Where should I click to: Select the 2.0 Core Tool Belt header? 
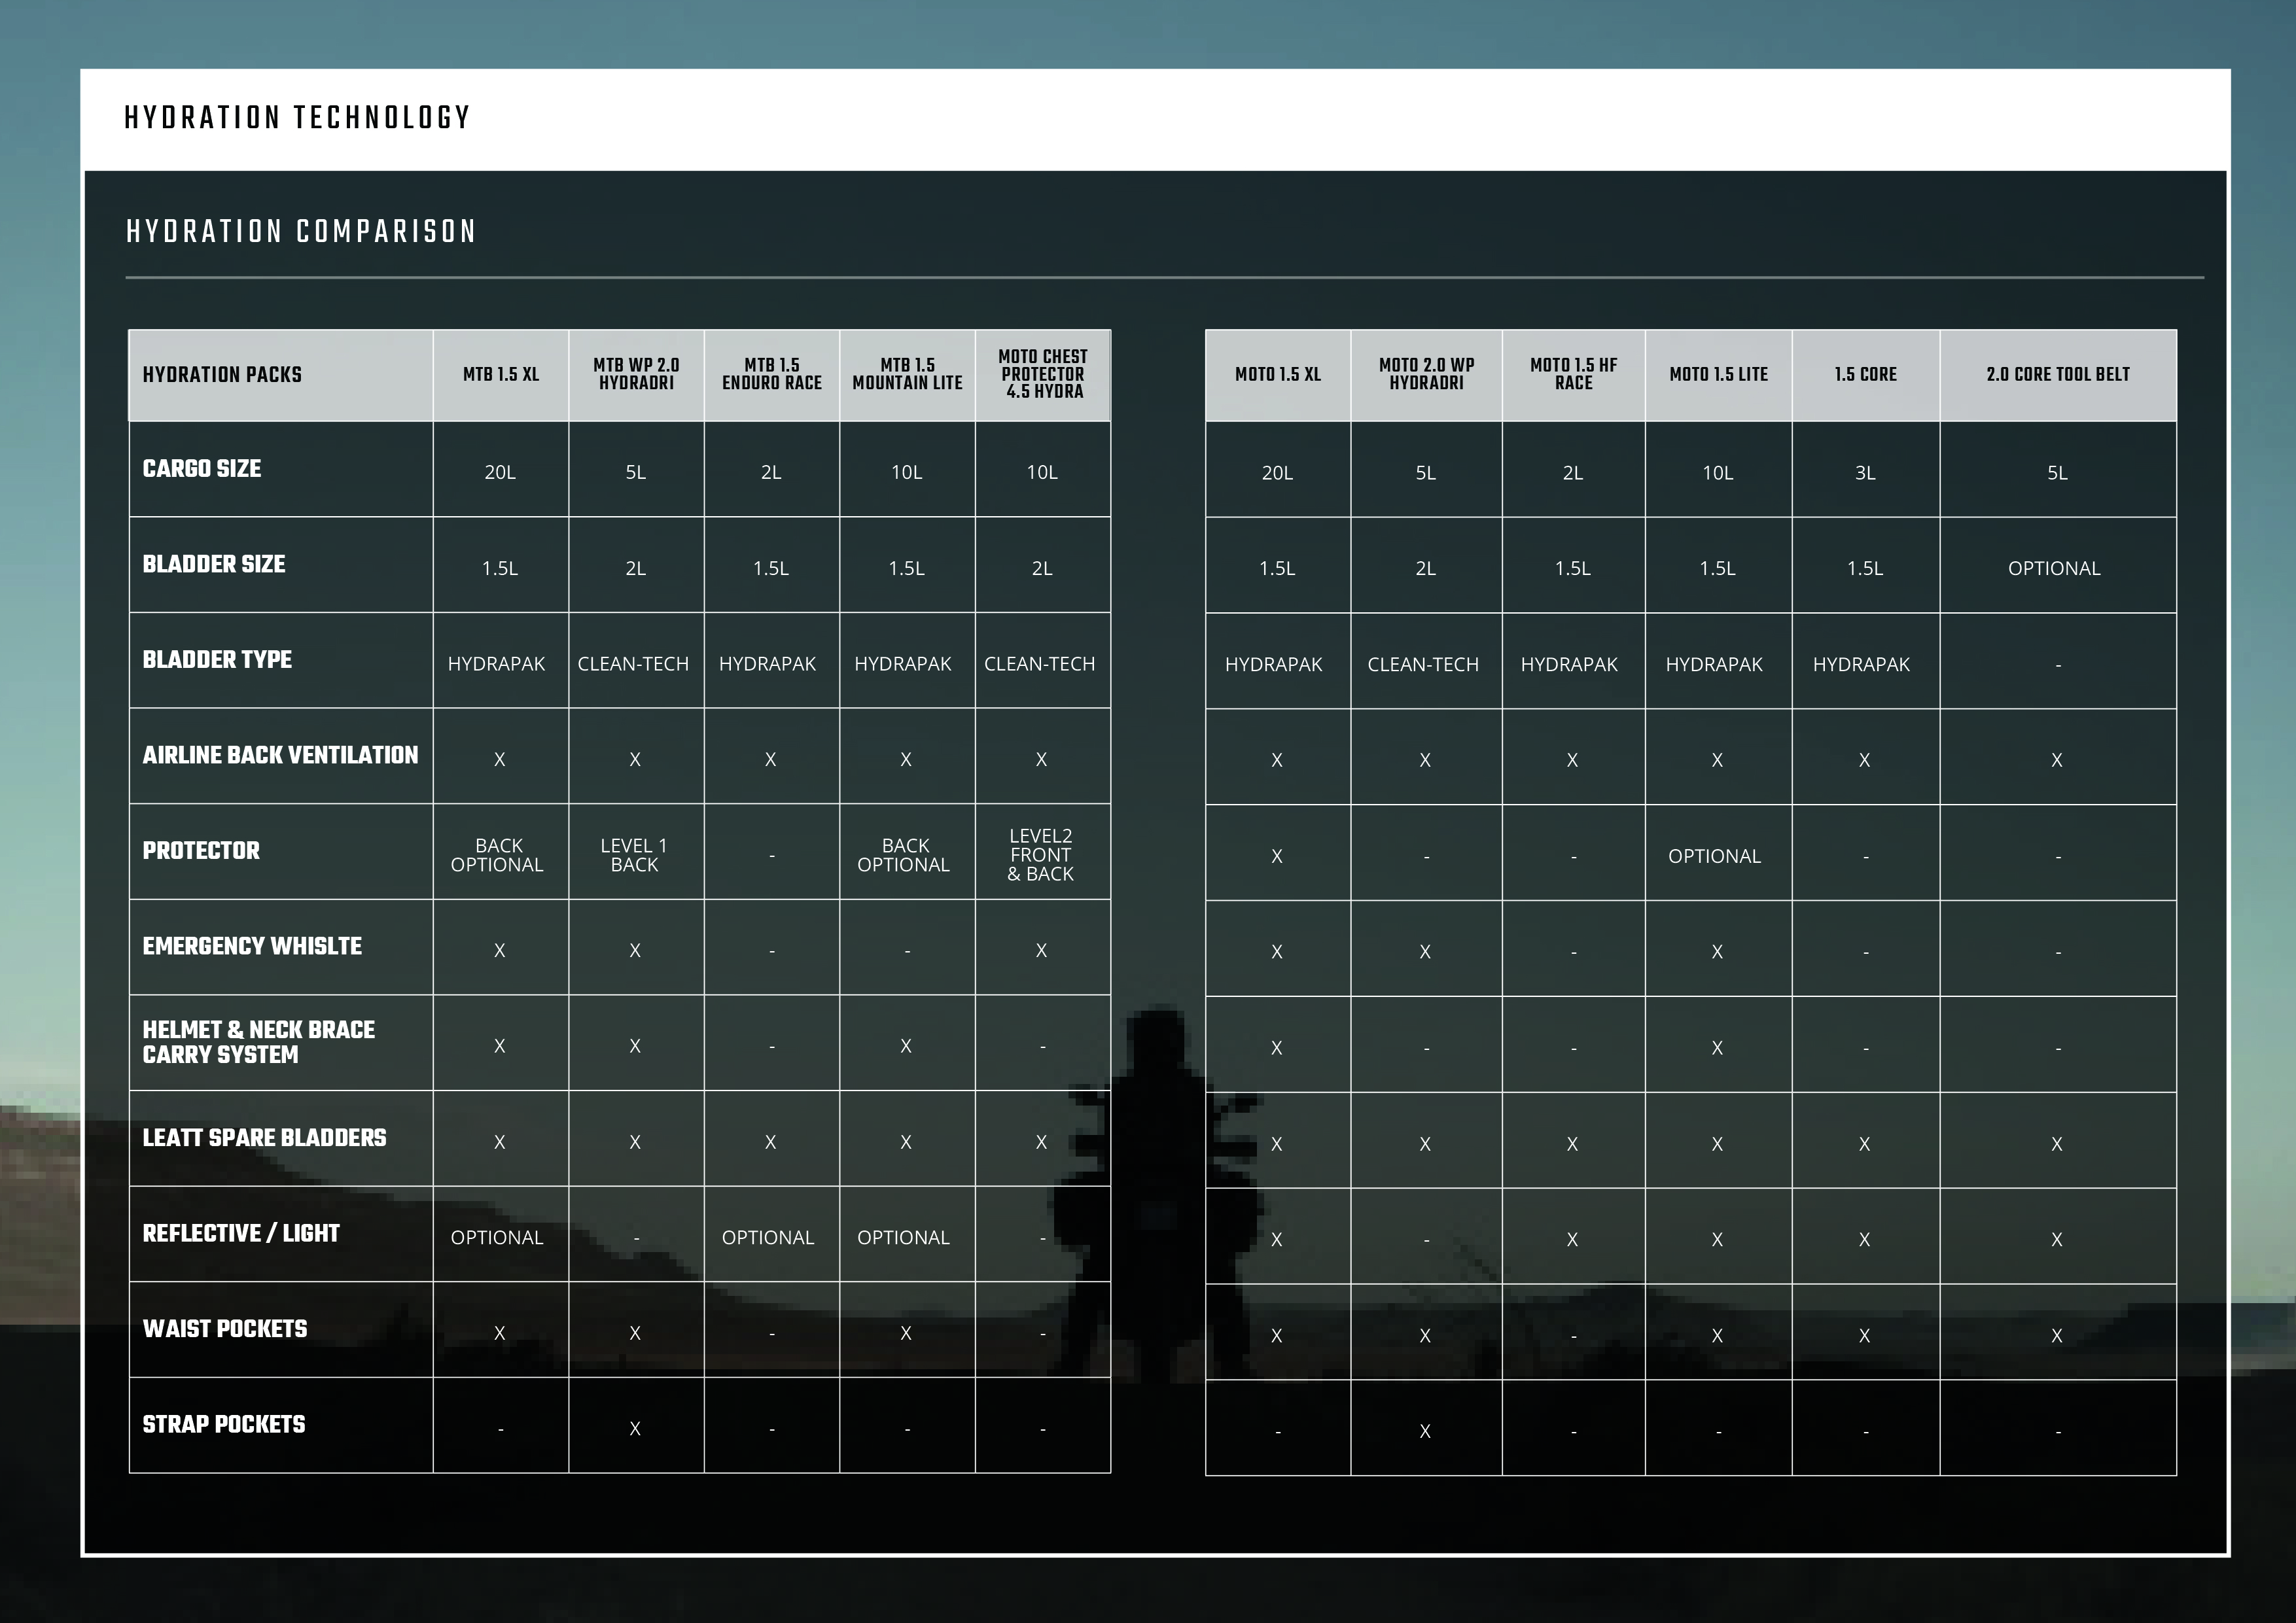[x=2057, y=375]
